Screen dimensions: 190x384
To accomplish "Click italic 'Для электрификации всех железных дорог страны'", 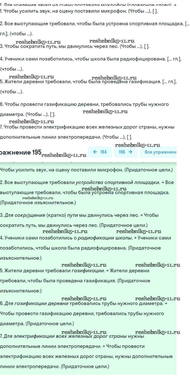I will click(64, 336).
